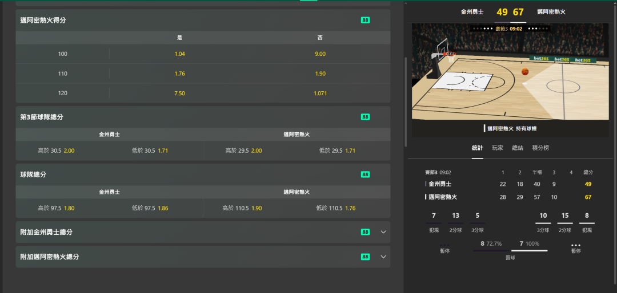Click BB icon in 附加邁阿密熱火總分 row
Viewport: 617px width, 293px height.
click(x=365, y=257)
